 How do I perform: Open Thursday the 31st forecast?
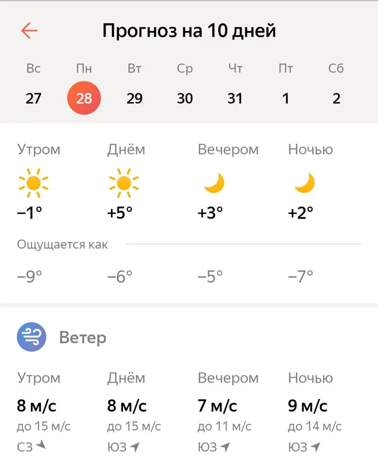pyautogui.click(x=235, y=98)
